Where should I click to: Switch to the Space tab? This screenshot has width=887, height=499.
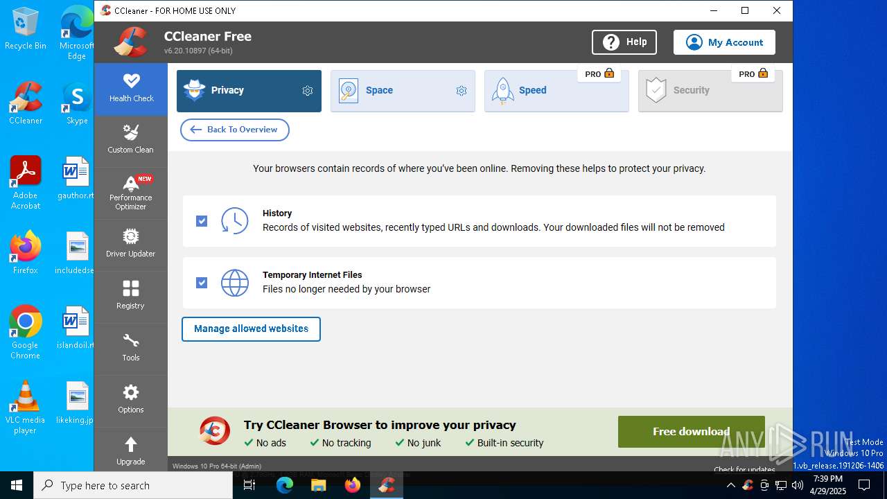[x=403, y=91]
